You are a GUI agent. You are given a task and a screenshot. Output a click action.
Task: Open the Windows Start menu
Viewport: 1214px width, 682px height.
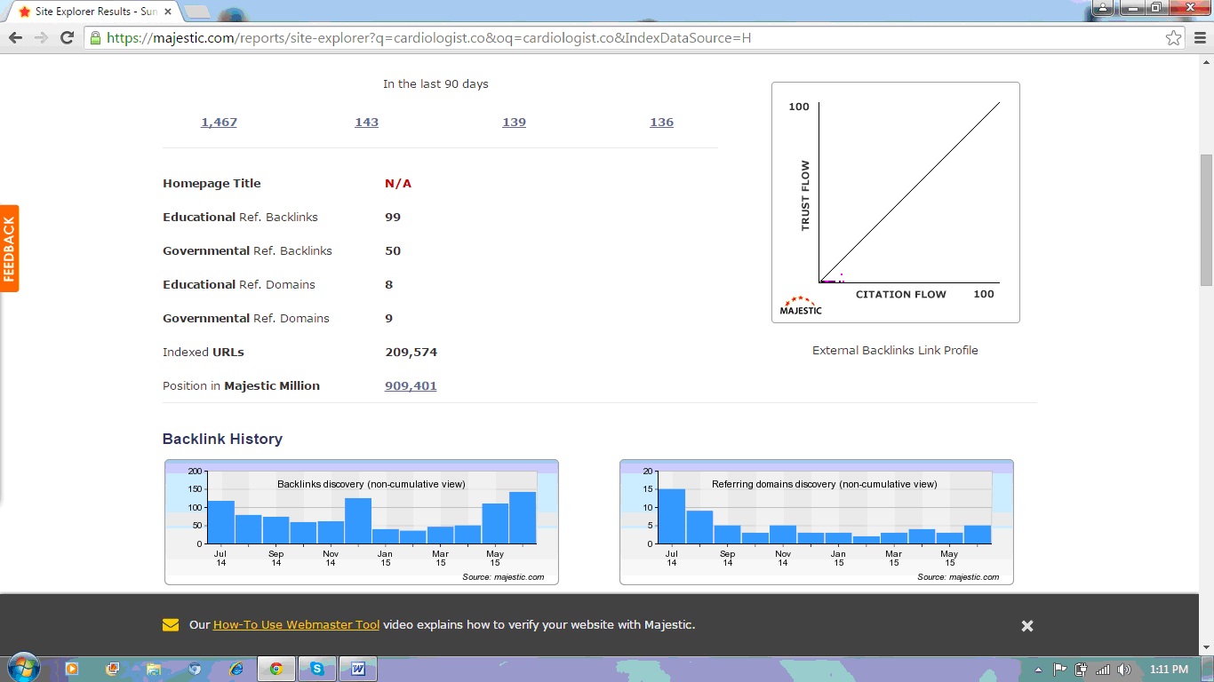pos(22,668)
